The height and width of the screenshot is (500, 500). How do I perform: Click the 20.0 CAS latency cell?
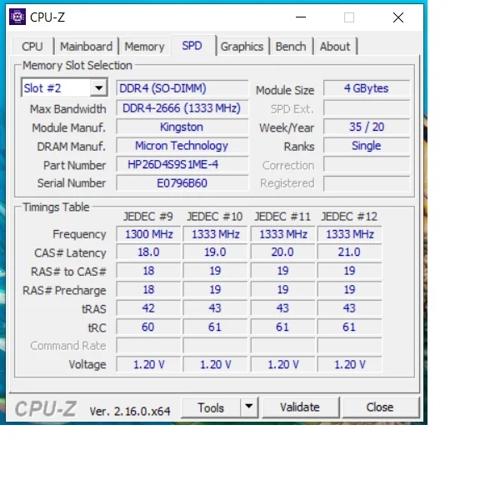coord(282,252)
